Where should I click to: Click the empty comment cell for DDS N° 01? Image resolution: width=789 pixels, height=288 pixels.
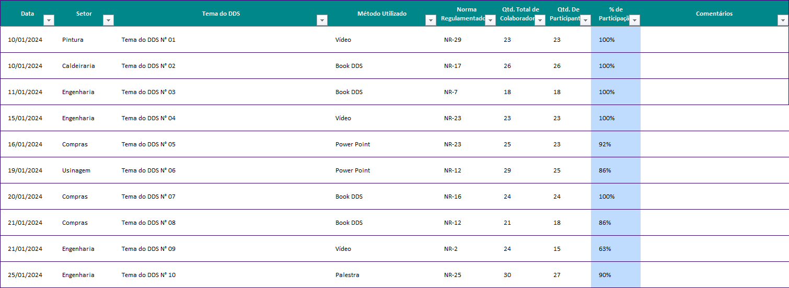714,40
